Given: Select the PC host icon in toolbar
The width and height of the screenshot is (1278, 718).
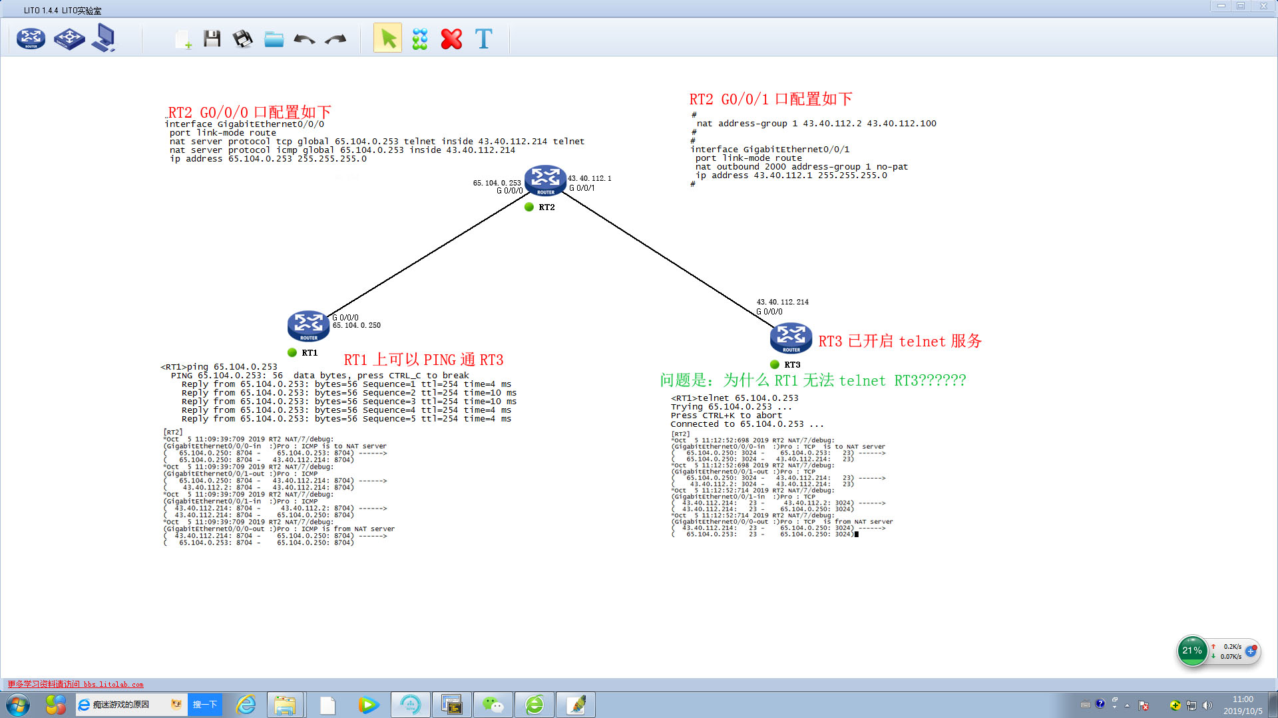Looking at the screenshot, I should point(104,38).
